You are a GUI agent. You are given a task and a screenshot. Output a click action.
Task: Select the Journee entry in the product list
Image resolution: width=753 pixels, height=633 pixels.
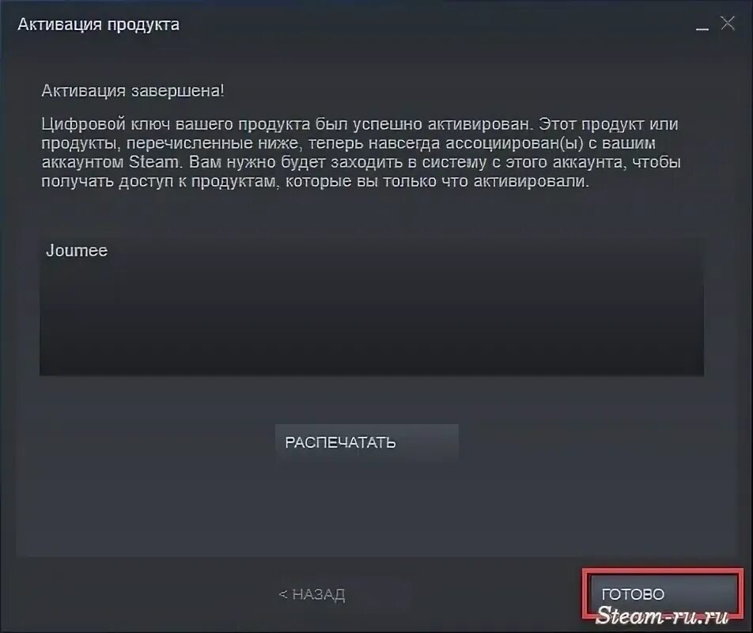[77, 250]
